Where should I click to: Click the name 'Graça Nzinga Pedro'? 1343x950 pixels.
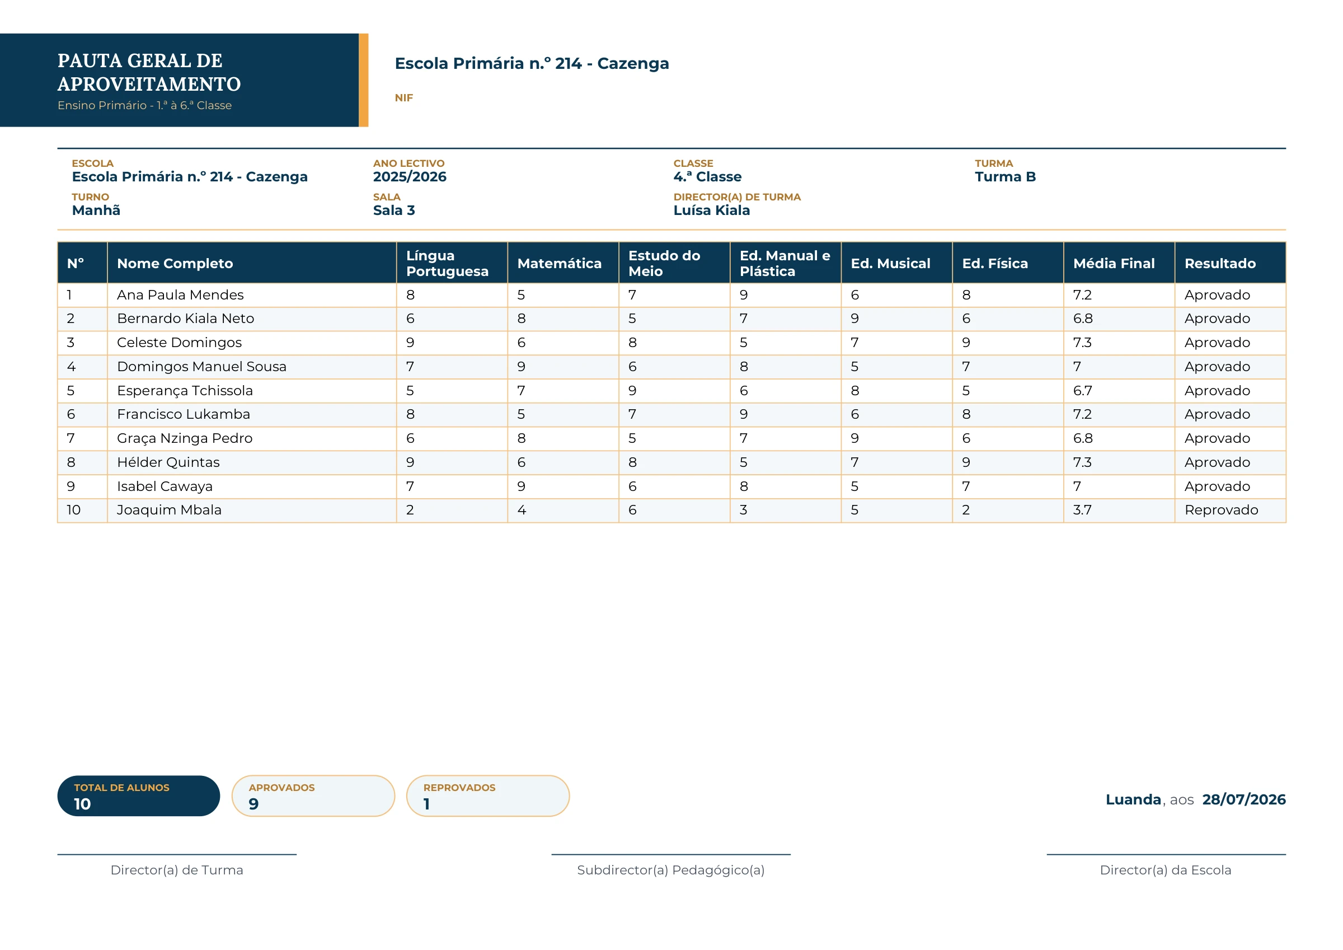point(185,438)
